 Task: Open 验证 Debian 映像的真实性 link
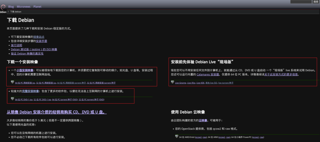[27, 54]
